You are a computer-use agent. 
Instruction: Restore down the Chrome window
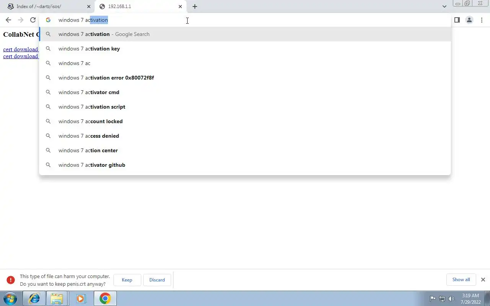point(467,3)
